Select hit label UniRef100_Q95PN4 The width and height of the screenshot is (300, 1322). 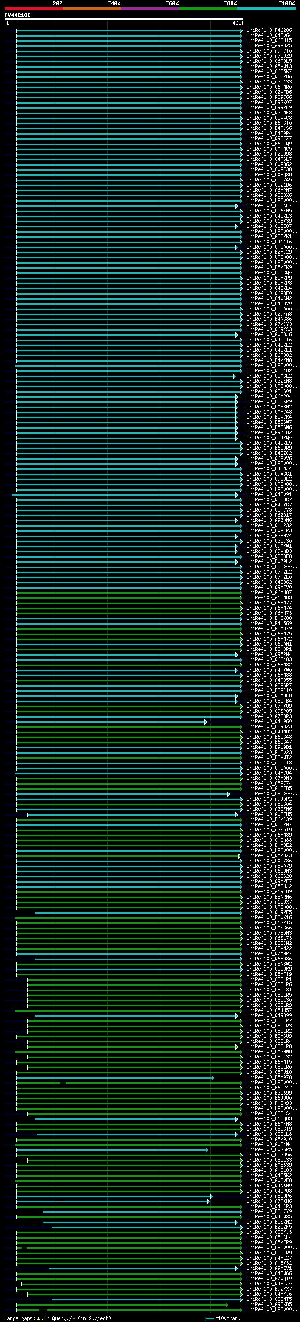269,654
